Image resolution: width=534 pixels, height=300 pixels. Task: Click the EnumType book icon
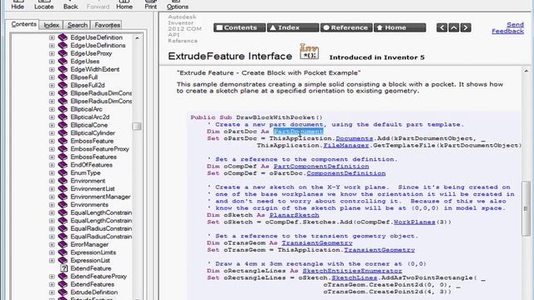click(x=63, y=172)
